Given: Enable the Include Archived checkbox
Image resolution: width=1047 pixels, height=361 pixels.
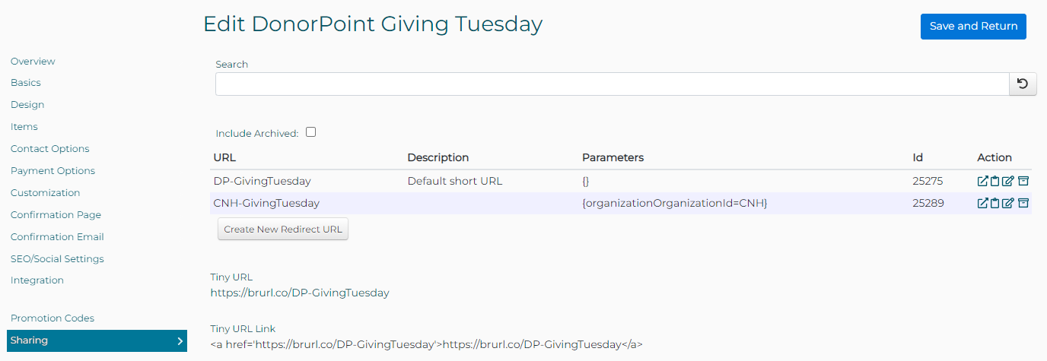Looking at the screenshot, I should click(x=310, y=132).
